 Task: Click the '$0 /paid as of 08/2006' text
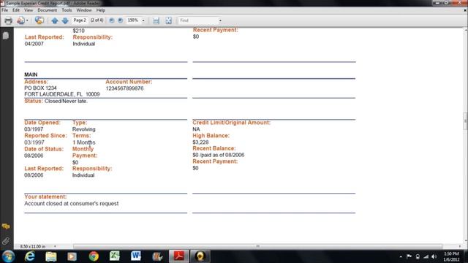[219, 155]
